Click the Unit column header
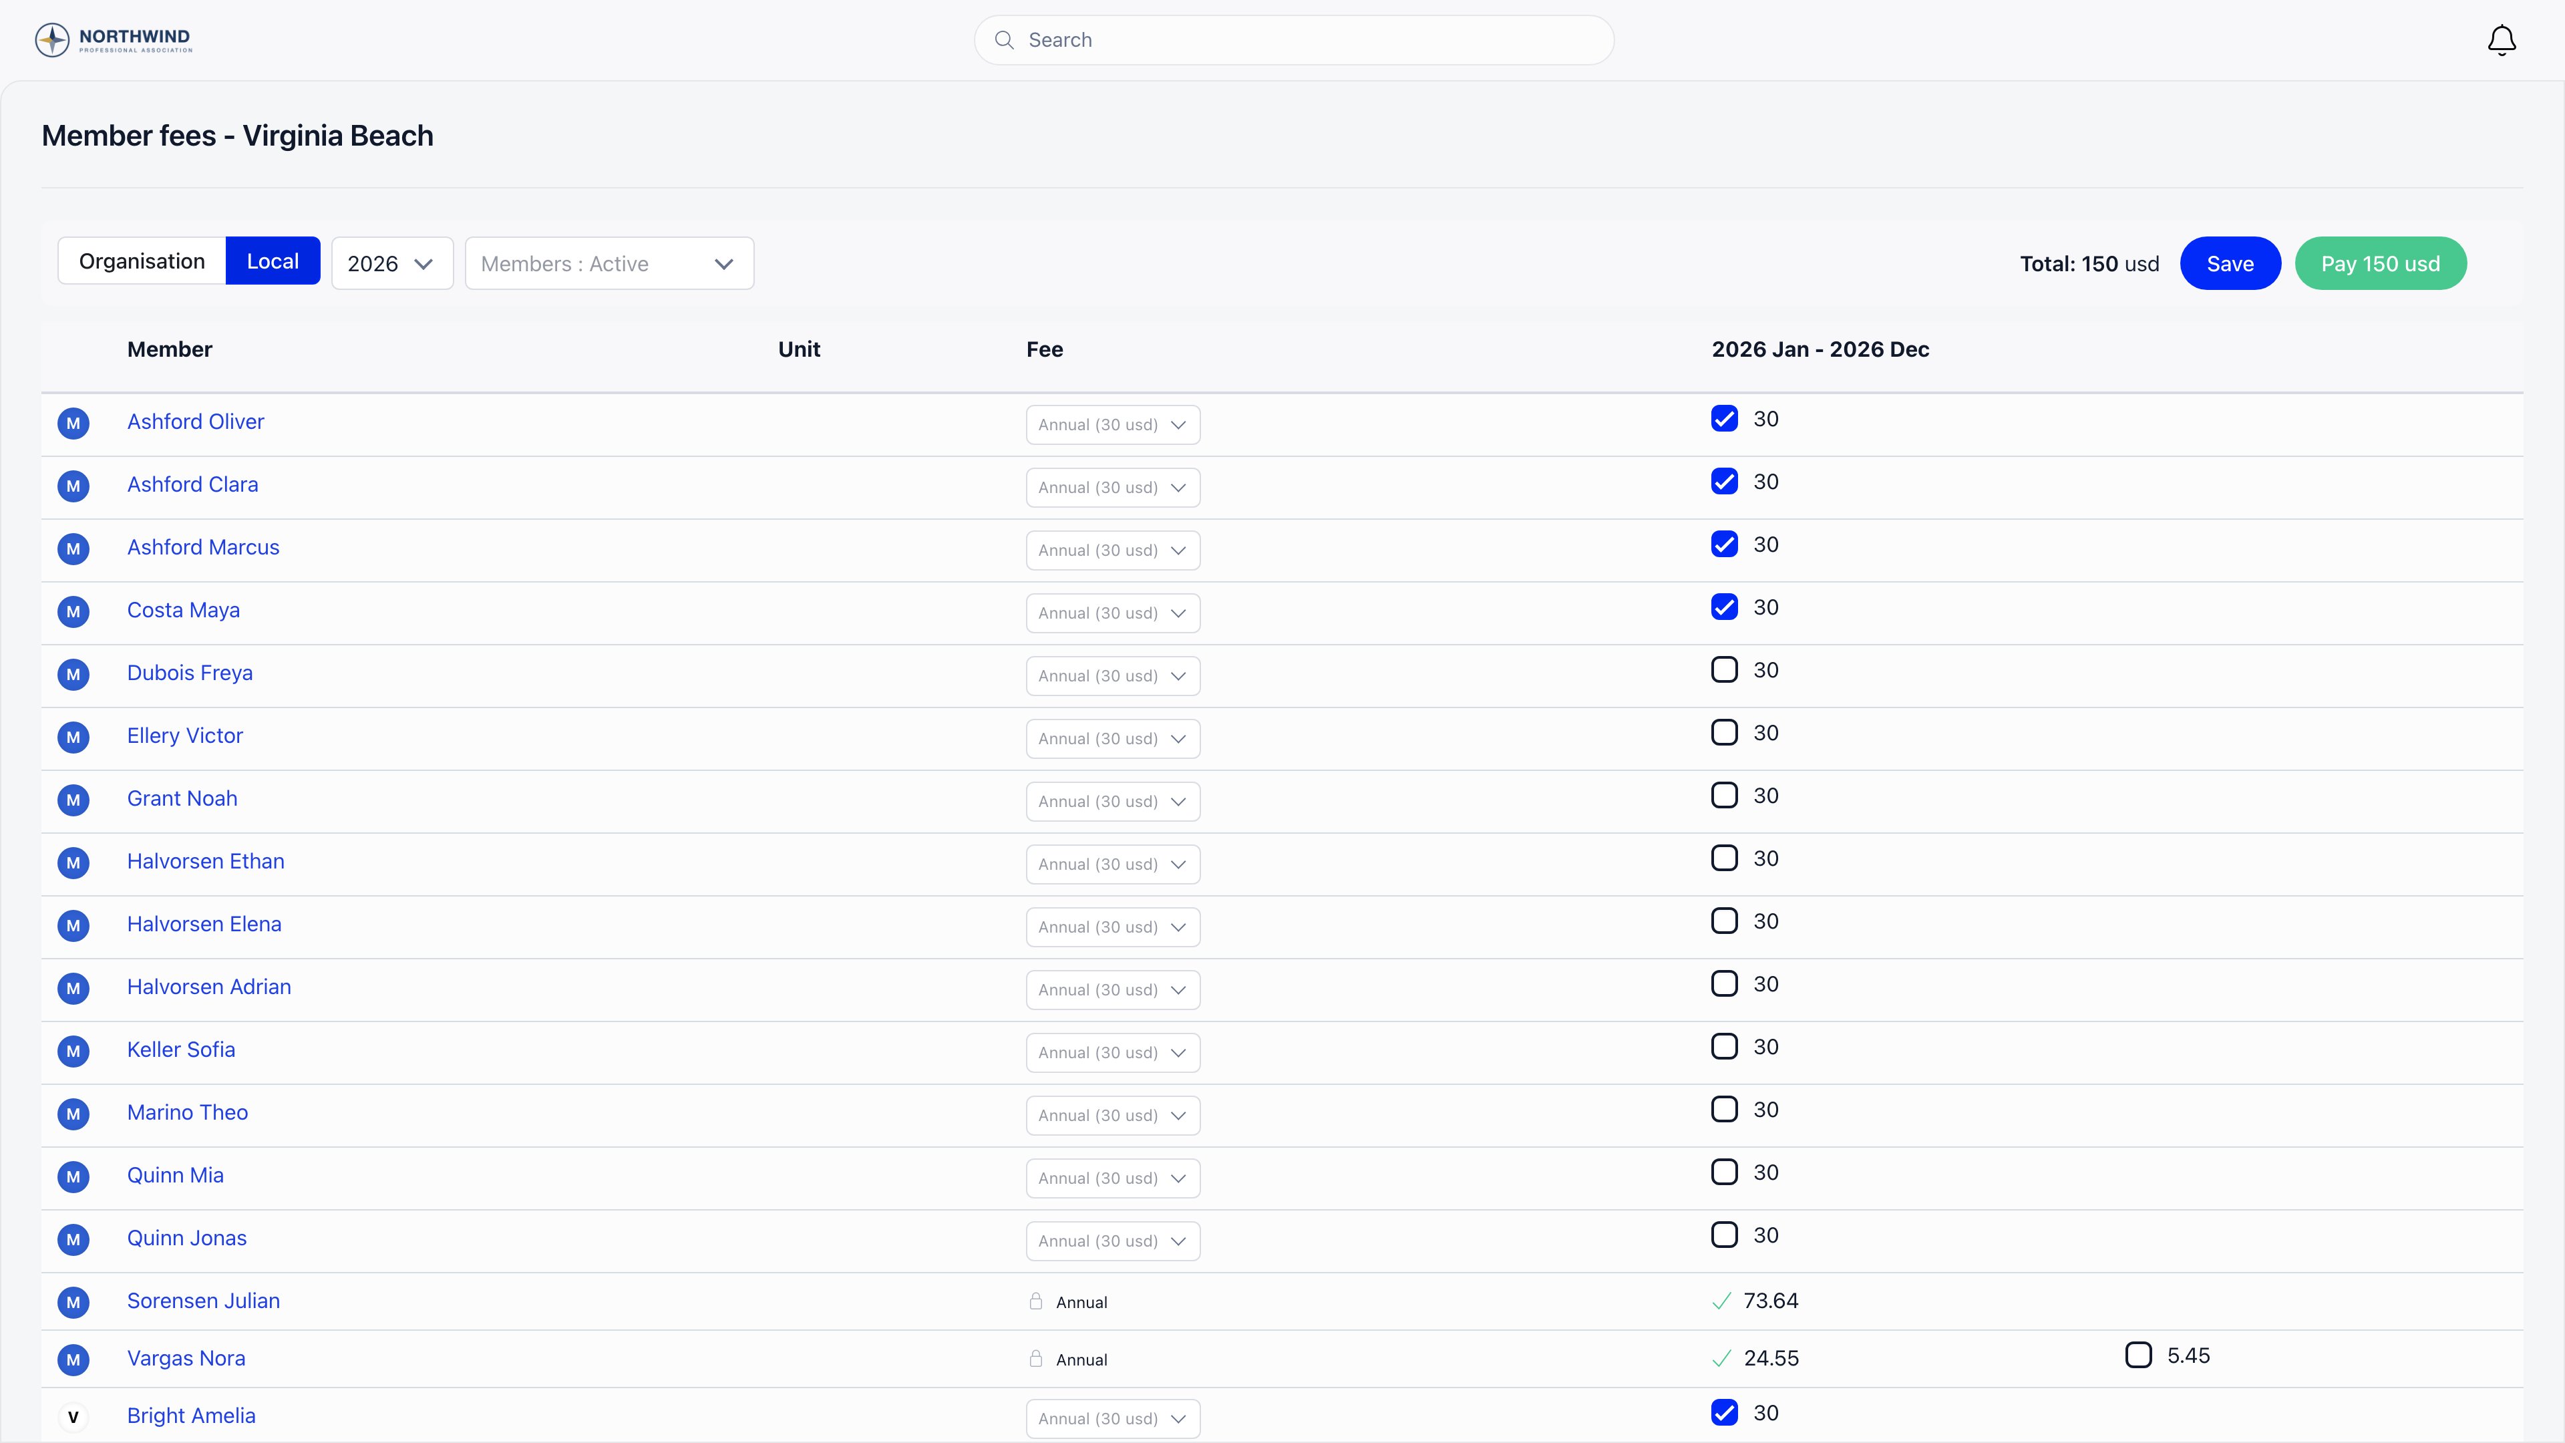Image resolution: width=2565 pixels, height=1443 pixels. click(x=800, y=349)
